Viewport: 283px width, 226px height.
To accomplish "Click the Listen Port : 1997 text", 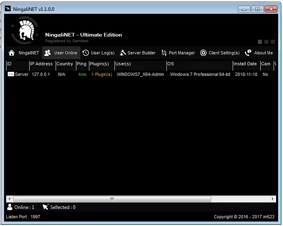I will coord(23,217).
